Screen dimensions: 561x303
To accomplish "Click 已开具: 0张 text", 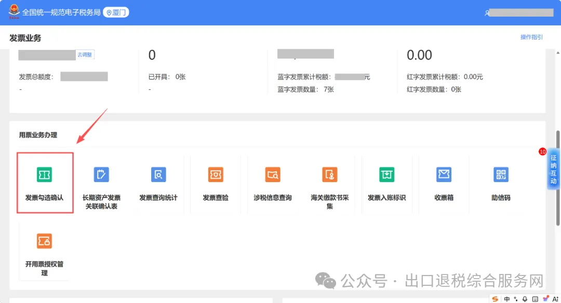I will point(167,77).
